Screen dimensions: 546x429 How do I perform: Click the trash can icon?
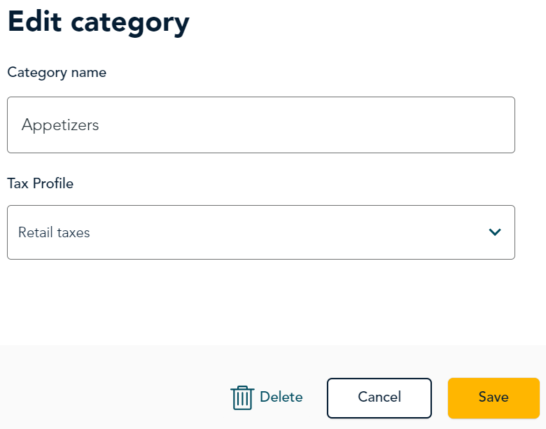[242, 398]
